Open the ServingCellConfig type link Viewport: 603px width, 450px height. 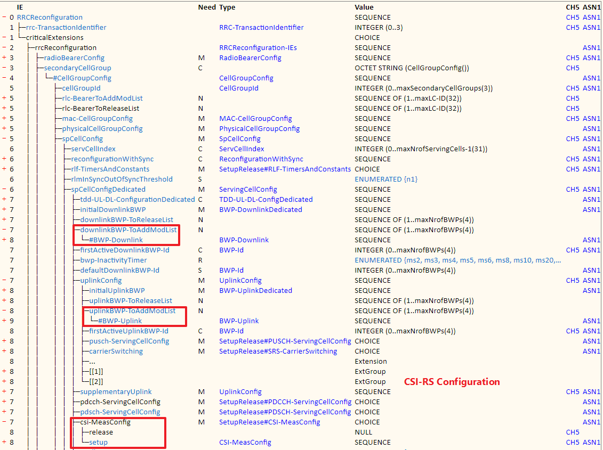pyautogui.click(x=248, y=190)
